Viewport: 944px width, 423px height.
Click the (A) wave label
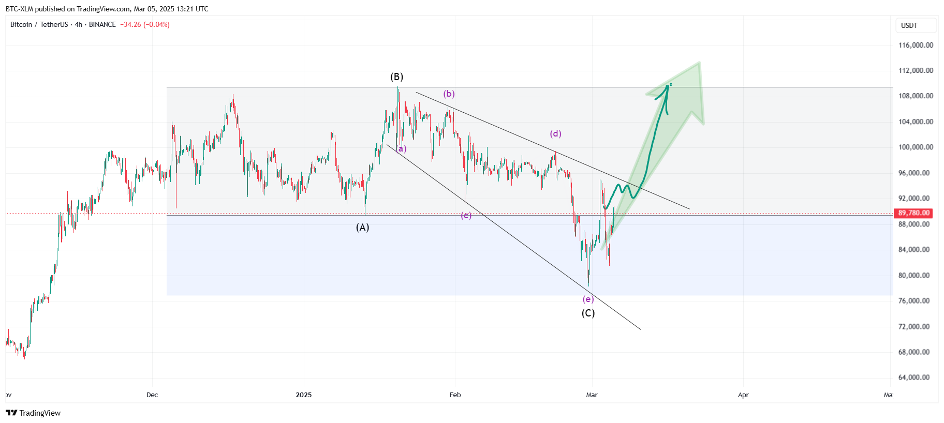362,227
